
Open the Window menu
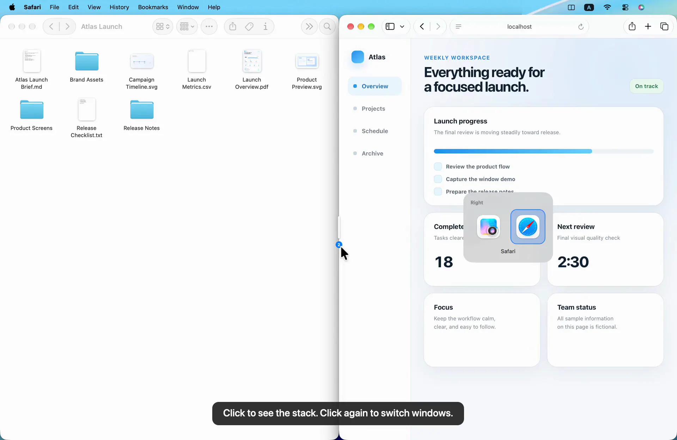click(188, 7)
